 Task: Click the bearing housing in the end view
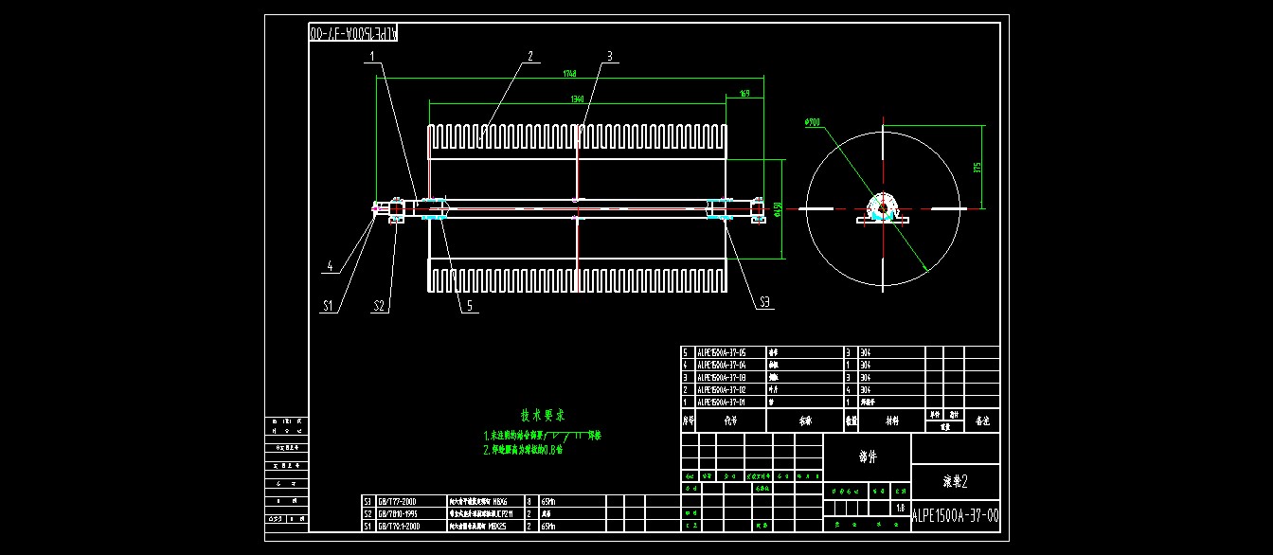click(x=882, y=210)
